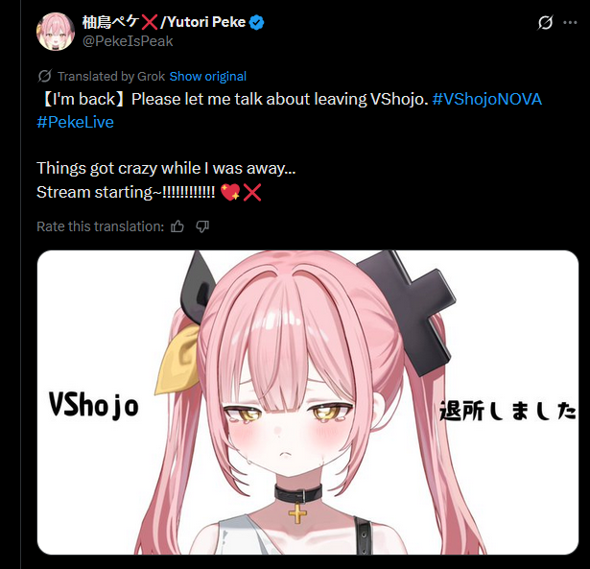
Task: Click the @PekeIsPeak handle
Action: point(128,41)
